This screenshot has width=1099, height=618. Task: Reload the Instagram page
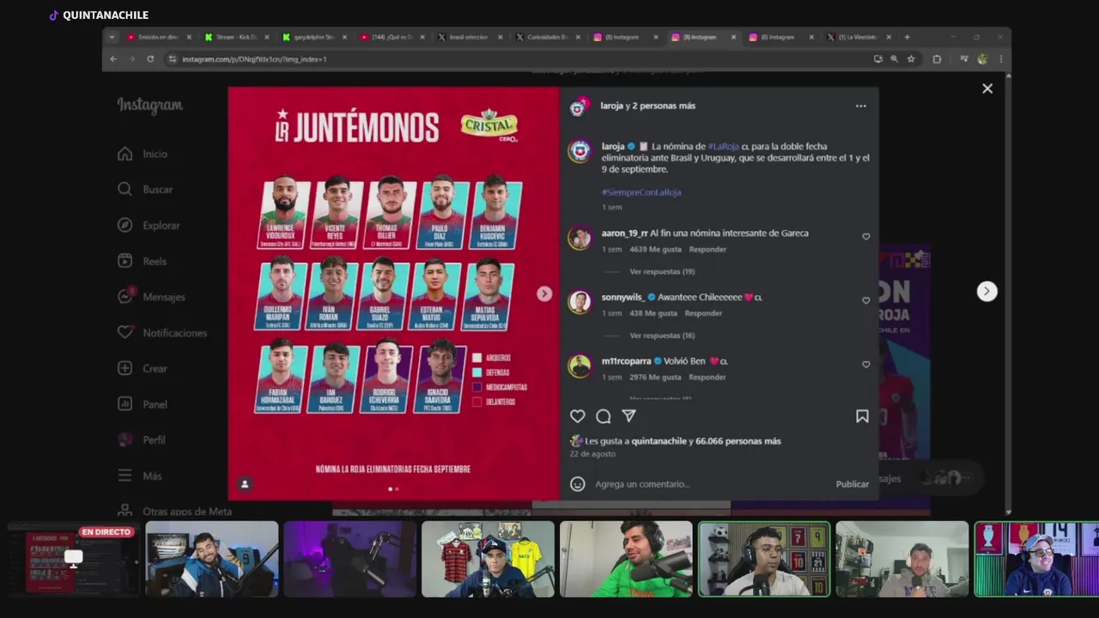click(x=150, y=59)
